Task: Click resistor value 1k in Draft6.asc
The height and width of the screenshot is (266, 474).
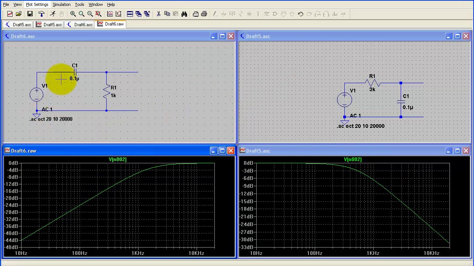Action: coord(113,95)
